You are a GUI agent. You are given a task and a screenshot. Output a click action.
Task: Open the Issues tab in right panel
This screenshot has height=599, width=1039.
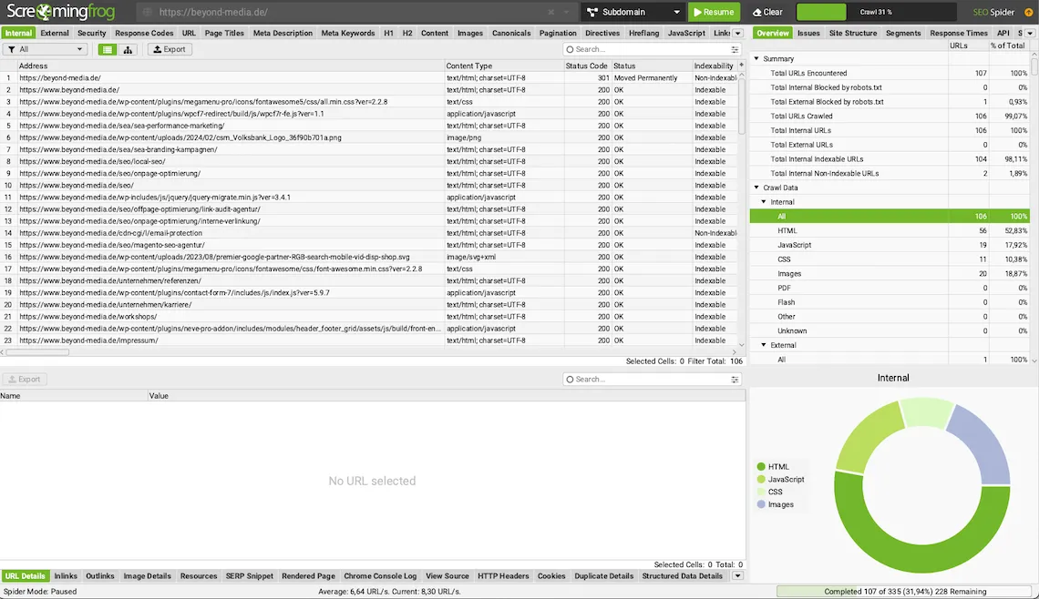[808, 33]
